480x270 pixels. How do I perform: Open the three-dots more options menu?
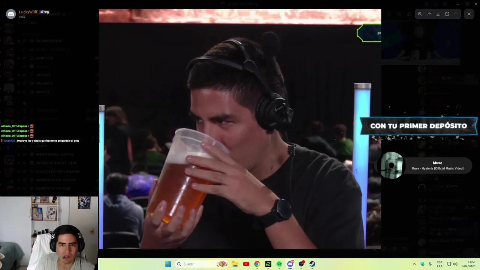click(456, 14)
